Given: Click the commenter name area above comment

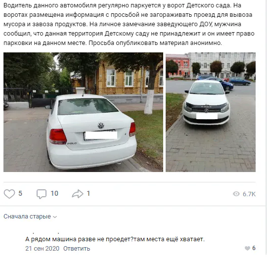Looking at the screenshot, I should point(46,232).
